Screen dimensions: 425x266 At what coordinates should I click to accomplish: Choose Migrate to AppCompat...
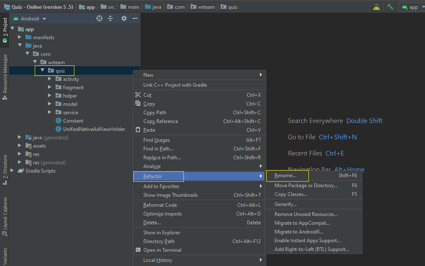tap(313, 223)
